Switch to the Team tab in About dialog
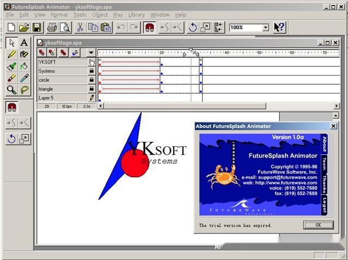 324,164
